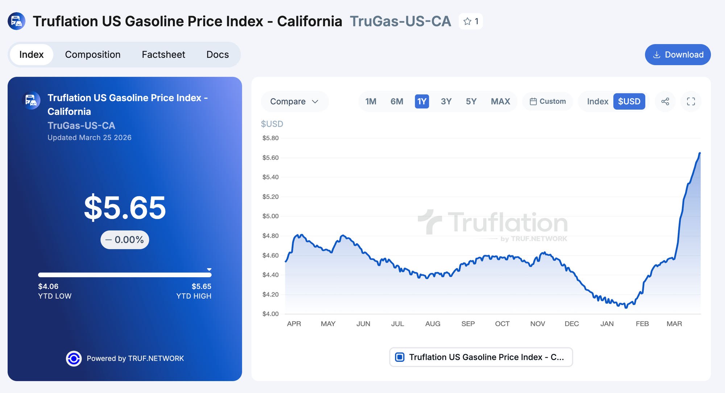The width and height of the screenshot is (725, 393).
Task: Click the TRUF.NETWORK circular logo icon
Action: (74, 359)
